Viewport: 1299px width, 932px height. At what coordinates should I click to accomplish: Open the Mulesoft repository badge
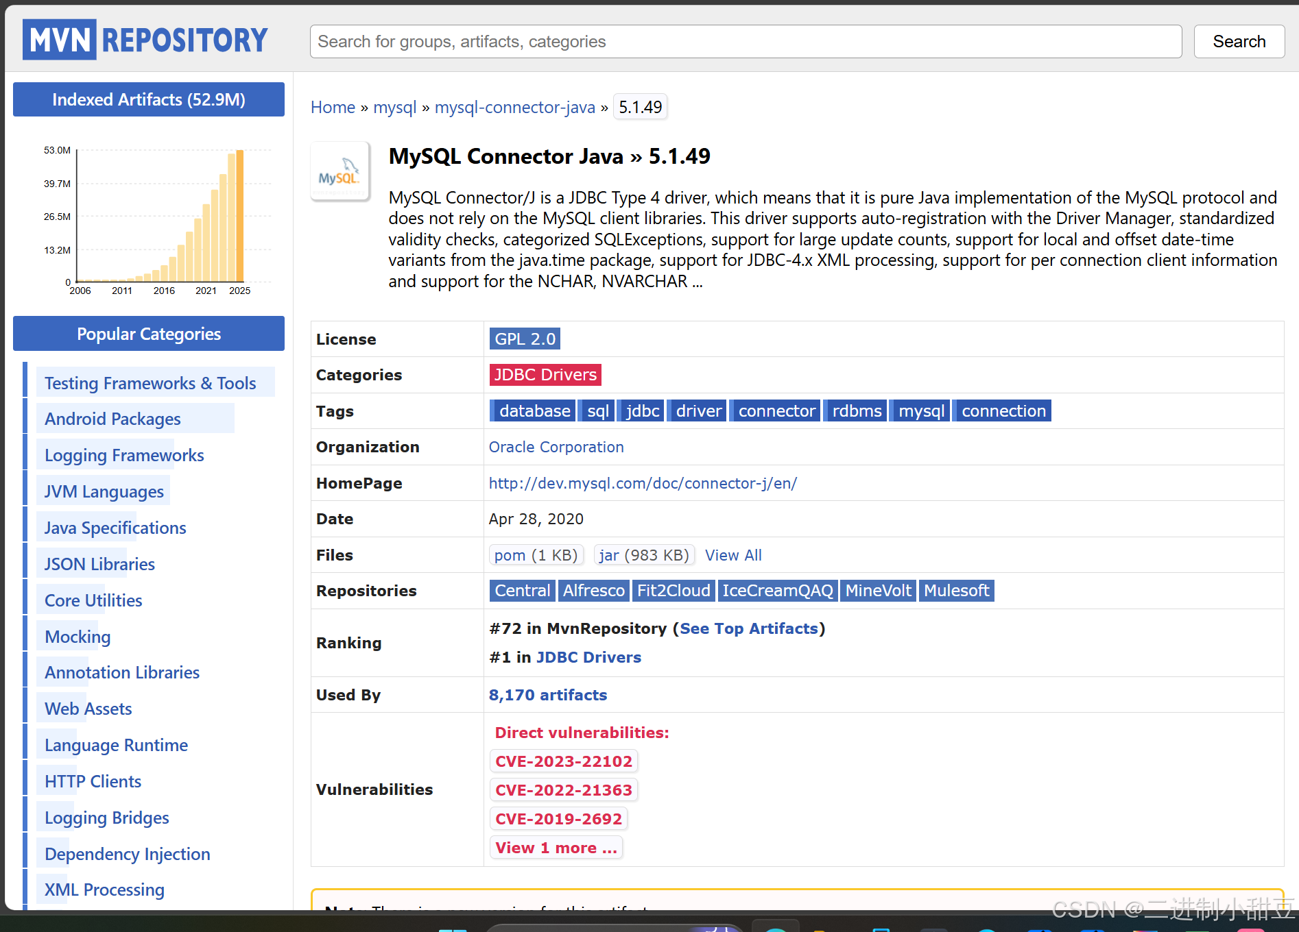click(956, 591)
